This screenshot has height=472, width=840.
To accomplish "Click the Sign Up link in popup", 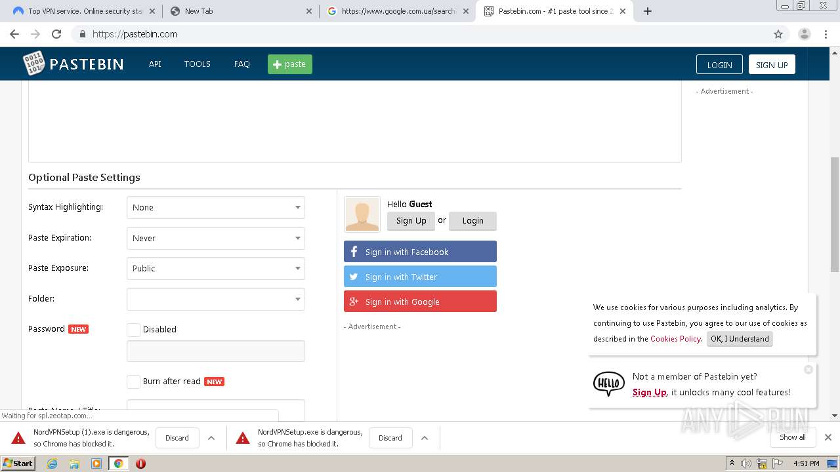I will [x=650, y=393].
